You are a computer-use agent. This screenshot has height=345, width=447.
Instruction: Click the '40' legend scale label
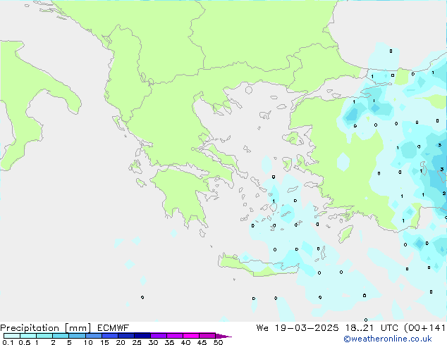(186, 342)
